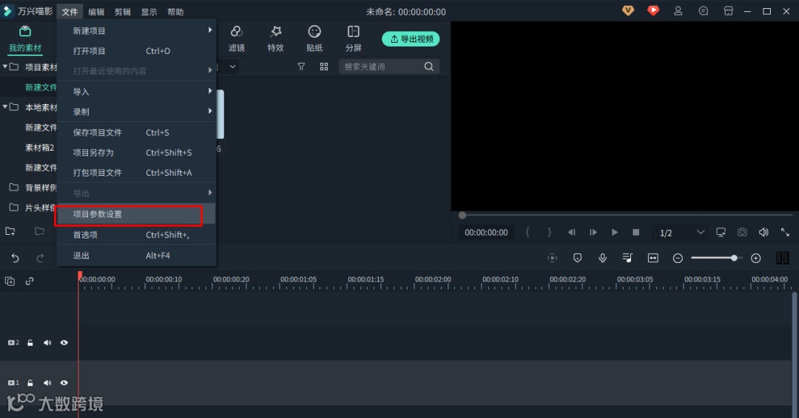Open the 编辑 menu
This screenshot has height=418, width=799.
96,12
